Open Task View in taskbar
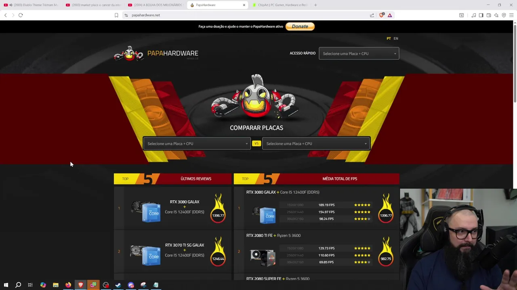This screenshot has width=517, height=290. 30,285
